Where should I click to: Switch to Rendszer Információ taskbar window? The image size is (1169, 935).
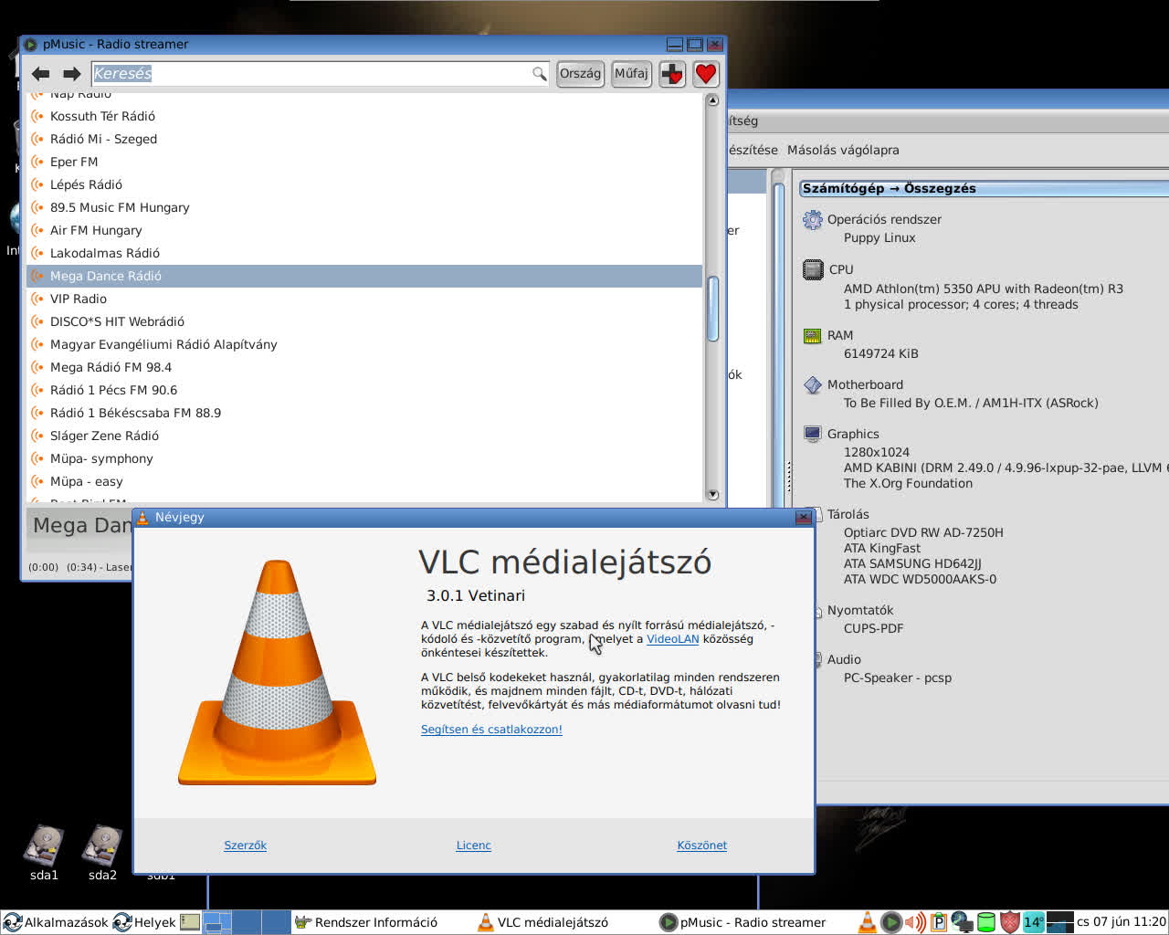[x=365, y=922]
